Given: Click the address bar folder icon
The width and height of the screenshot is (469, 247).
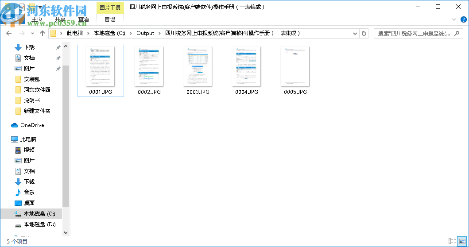Looking at the screenshot, I should (x=54, y=33).
